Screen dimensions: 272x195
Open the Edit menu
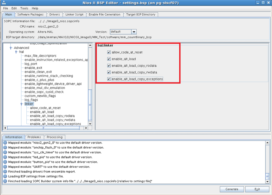point(14,8)
